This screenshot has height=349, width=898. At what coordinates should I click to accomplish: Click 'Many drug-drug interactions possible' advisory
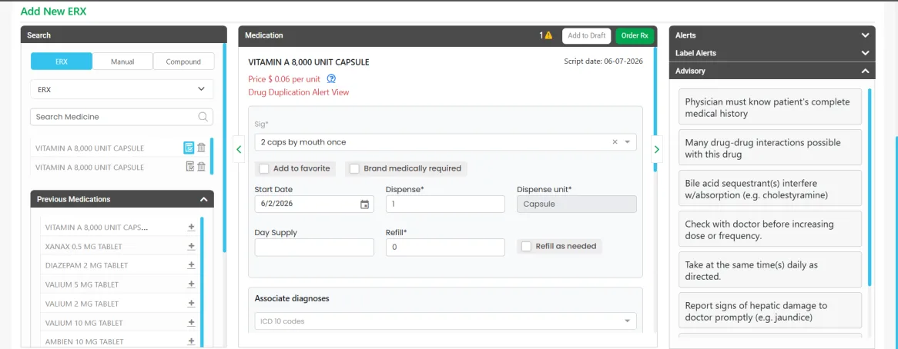[x=769, y=148]
